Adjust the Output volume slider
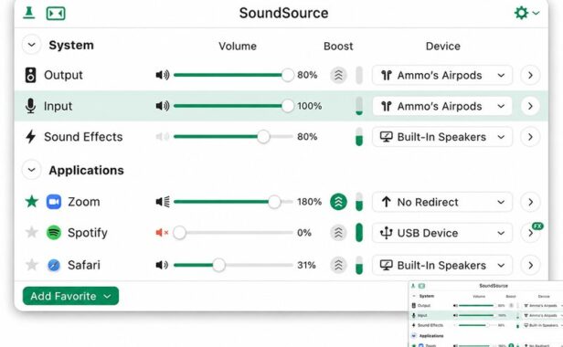 233,75
